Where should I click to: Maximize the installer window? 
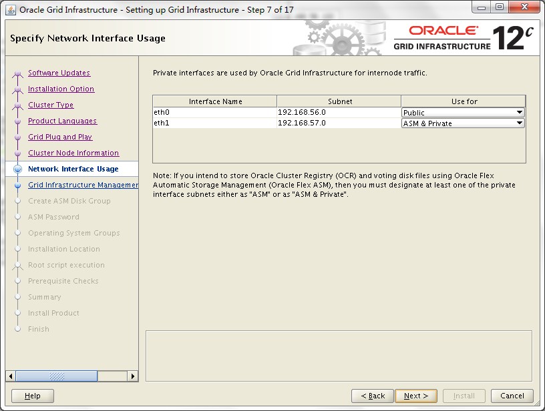click(500, 7)
